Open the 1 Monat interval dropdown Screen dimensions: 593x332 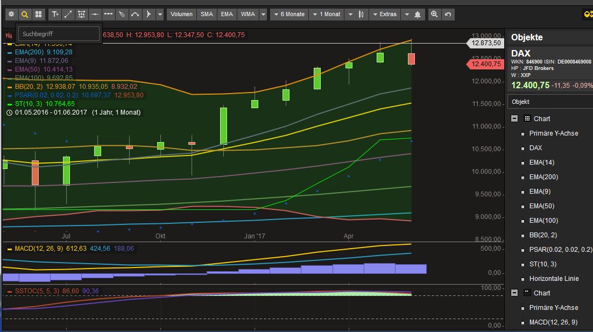[x=326, y=15]
